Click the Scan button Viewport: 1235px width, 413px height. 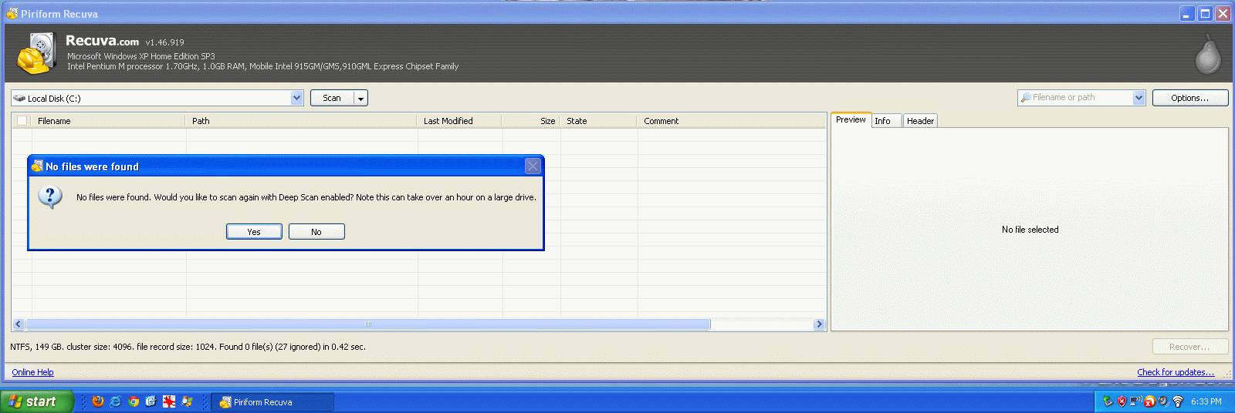(332, 98)
